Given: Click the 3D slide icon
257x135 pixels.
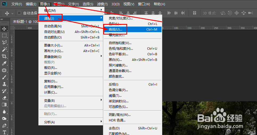Looking at the screenshot, I should (243, 13).
